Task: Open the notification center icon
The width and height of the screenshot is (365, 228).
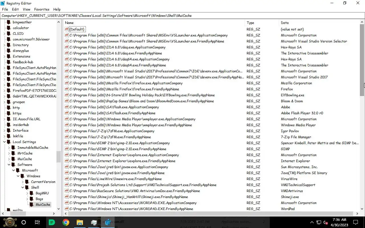Action: coord(356,222)
